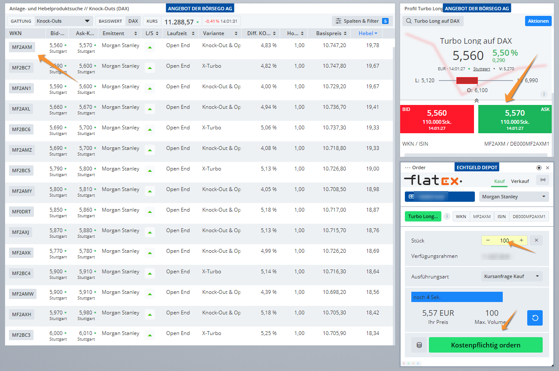Screen dimensions: 559x371
Task: Click the coins icon beside the order button
Action: tap(419, 345)
